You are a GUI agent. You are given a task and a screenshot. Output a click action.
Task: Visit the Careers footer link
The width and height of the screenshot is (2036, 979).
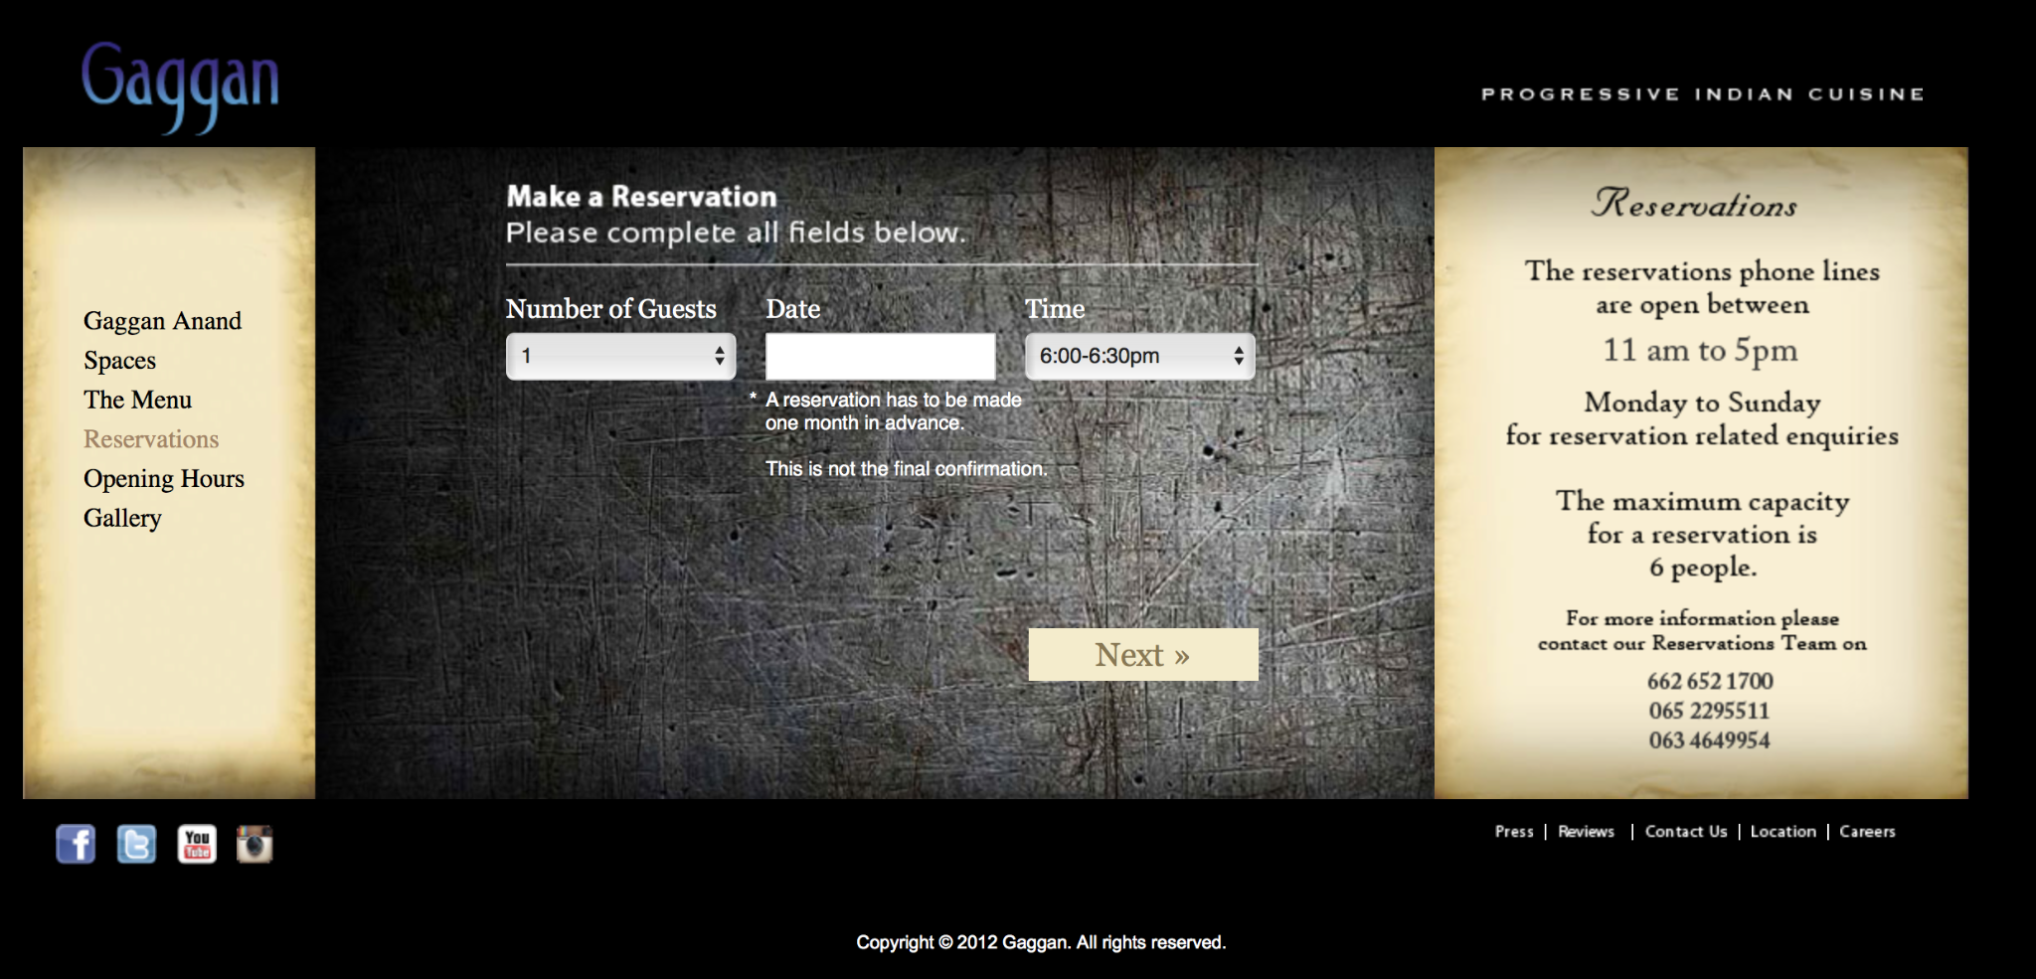pos(1867,832)
